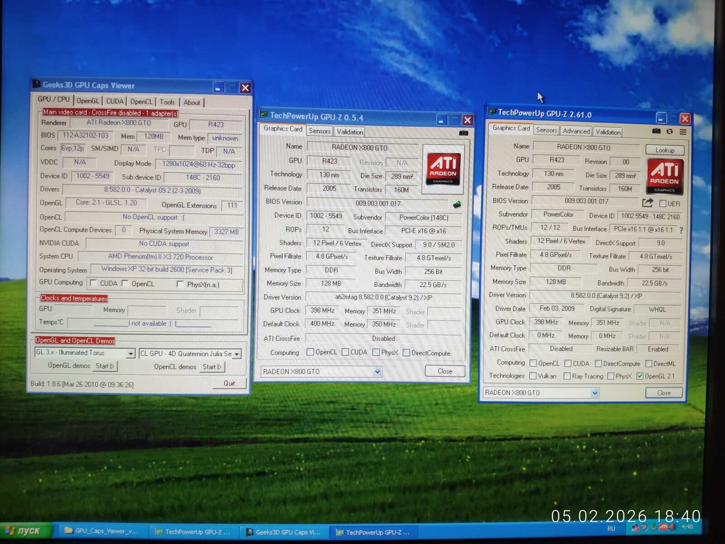This screenshot has width=725, height=544.
Task: Toggle the CUDA checkbox in GPU Caps Viewer
Action: [x=93, y=283]
